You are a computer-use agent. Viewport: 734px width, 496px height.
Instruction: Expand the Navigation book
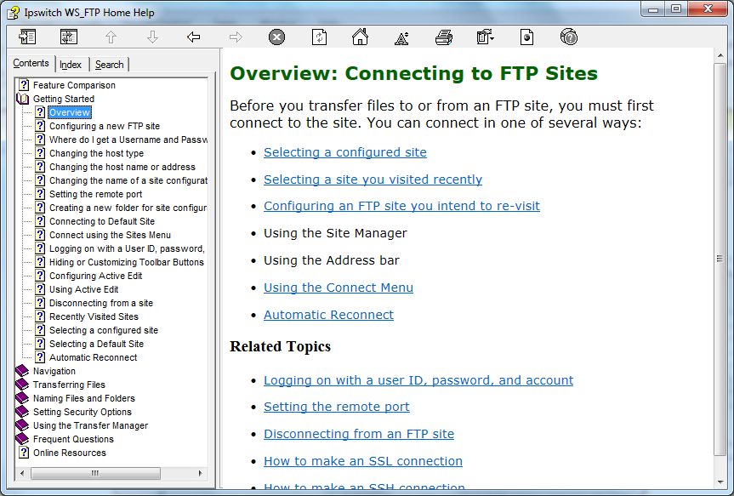(x=22, y=371)
